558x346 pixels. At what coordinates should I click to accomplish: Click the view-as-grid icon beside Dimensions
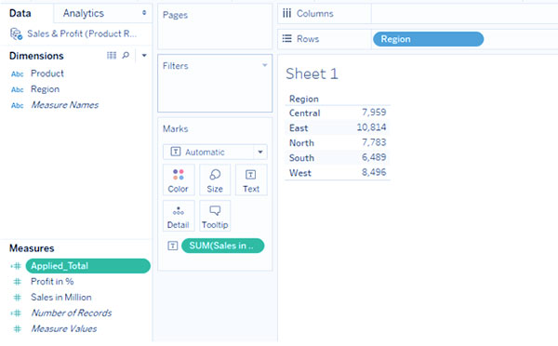[x=112, y=55]
